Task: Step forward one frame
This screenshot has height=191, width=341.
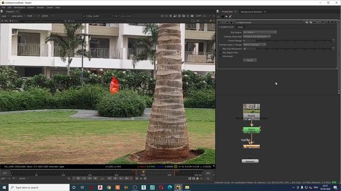Action: click(x=109, y=178)
